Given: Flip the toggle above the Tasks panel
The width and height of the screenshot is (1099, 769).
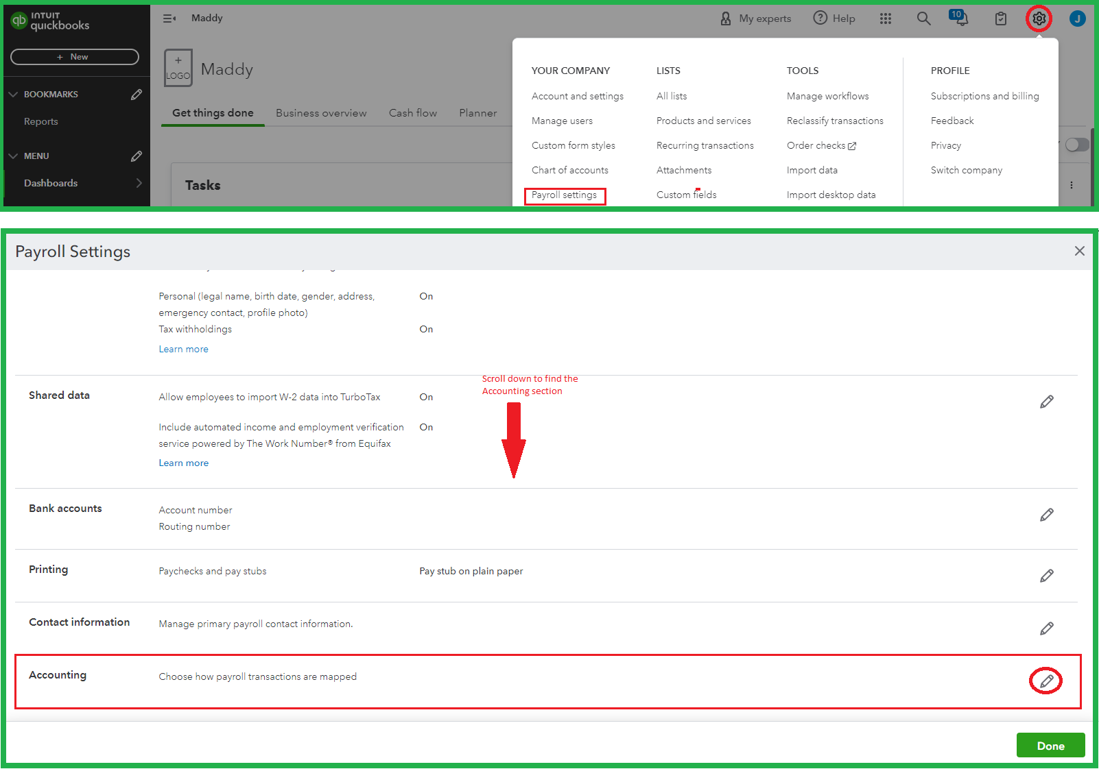Looking at the screenshot, I should pyautogui.click(x=1076, y=145).
